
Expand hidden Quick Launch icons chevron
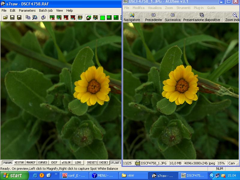pos(56,174)
